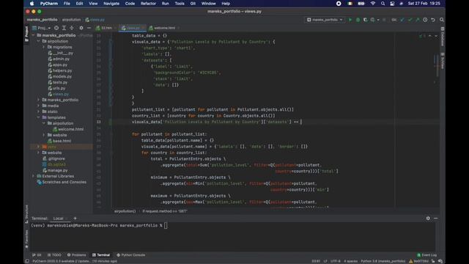Image resolution: width=469 pixels, height=264 pixels.
Task: Add a new terminal session tab
Action: pyautogui.click(x=75, y=219)
